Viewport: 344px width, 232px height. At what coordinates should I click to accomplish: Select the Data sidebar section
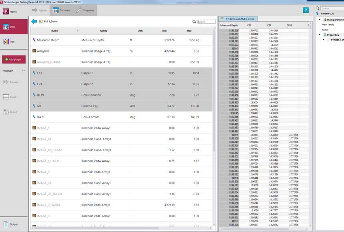[x=14, y=26]
